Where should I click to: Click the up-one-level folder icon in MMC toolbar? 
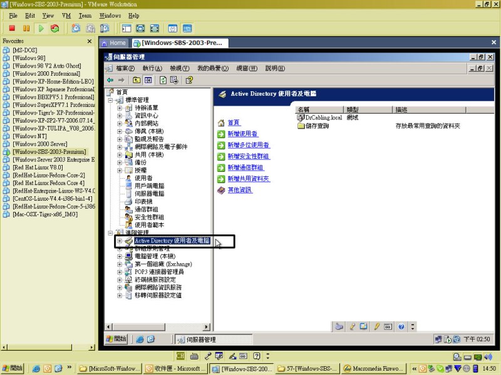(137, 80)
